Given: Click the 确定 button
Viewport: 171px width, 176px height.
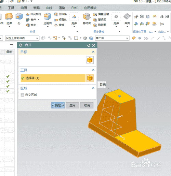Looking at the screenshot, I should pyautogui.click(x=58, y=105).
